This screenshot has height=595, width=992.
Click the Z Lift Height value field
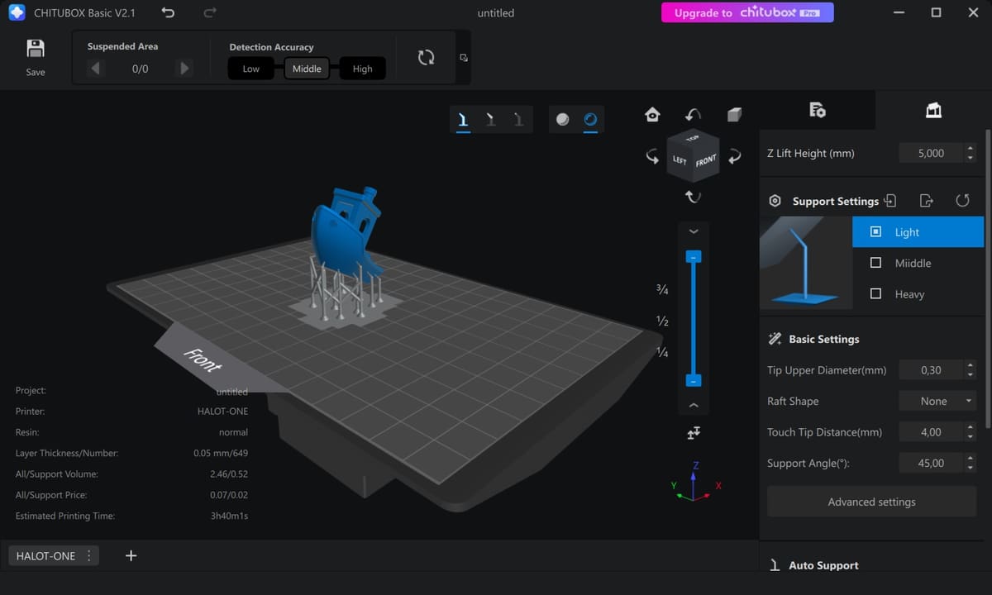pos(931,153)
